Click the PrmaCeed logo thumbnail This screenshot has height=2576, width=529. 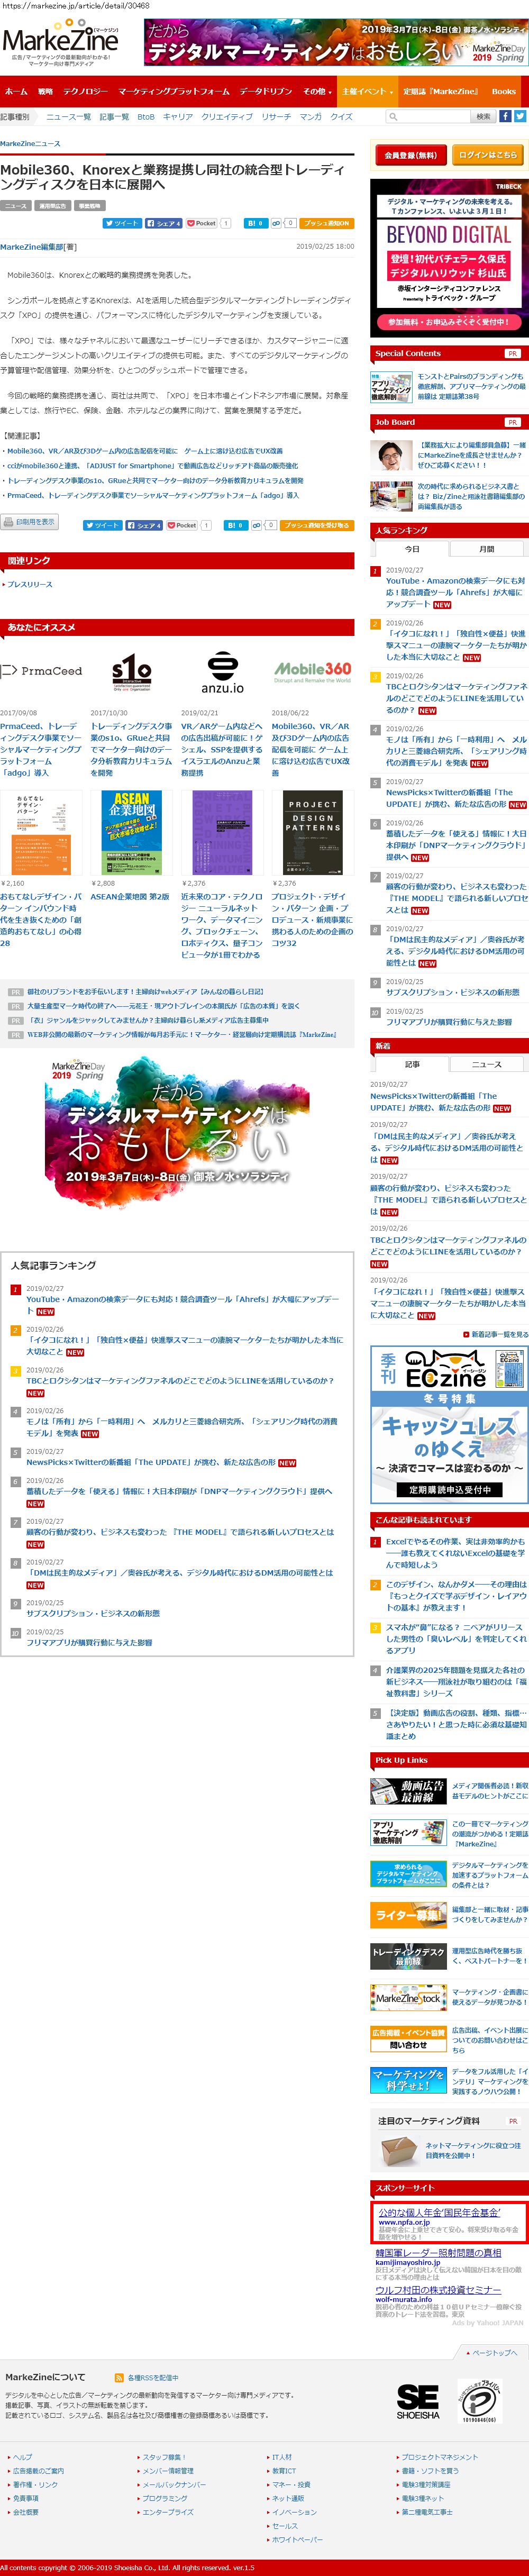point(42,671)
